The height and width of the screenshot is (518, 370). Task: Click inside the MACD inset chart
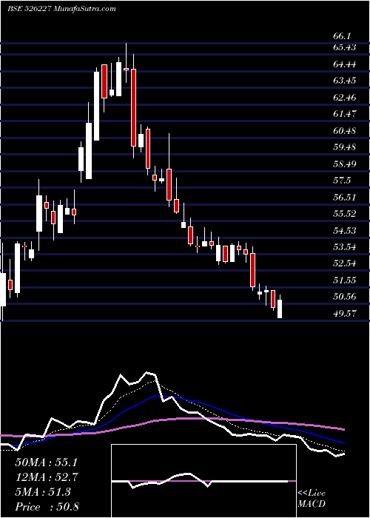203,481
